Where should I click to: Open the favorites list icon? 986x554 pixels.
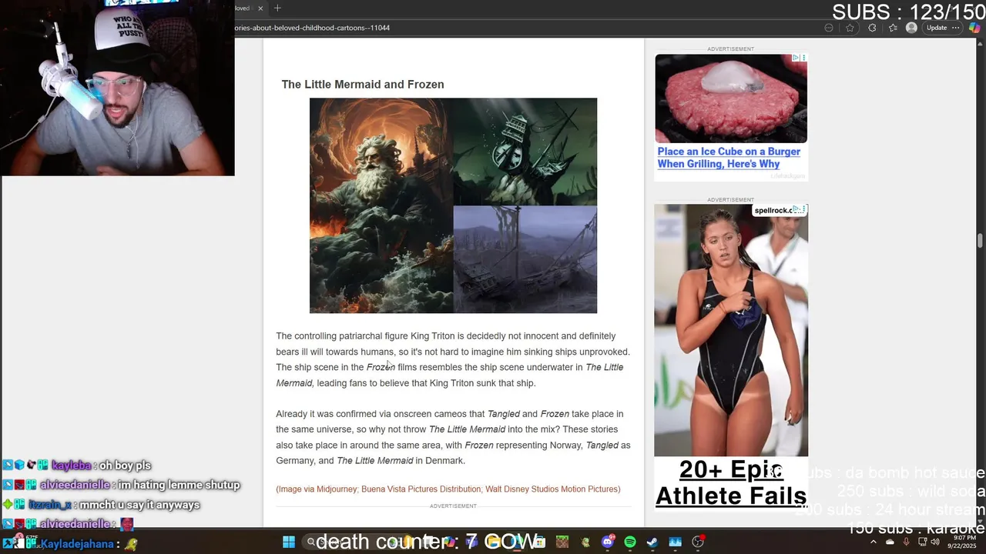893,28
